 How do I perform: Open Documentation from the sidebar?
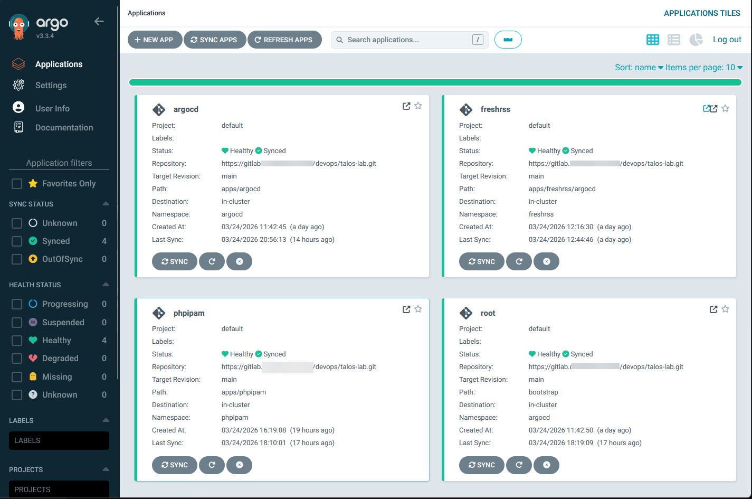64,128
